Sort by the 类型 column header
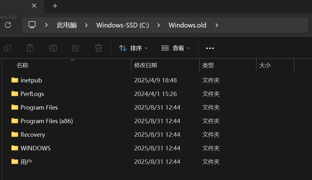 coord(208,65)
